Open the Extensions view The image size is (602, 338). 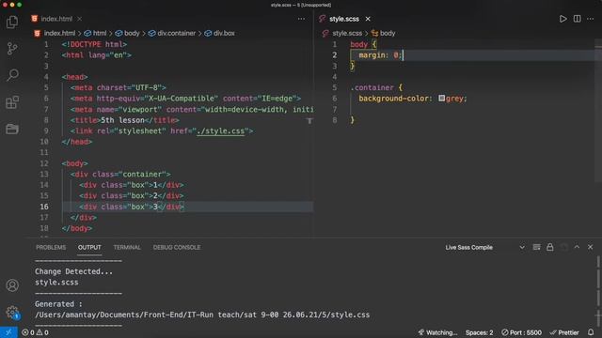[12, 102]
